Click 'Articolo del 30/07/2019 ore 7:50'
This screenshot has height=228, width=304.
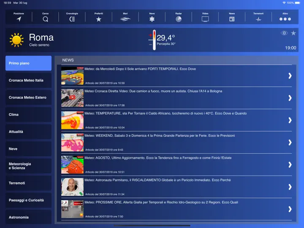tap(104, 216)
